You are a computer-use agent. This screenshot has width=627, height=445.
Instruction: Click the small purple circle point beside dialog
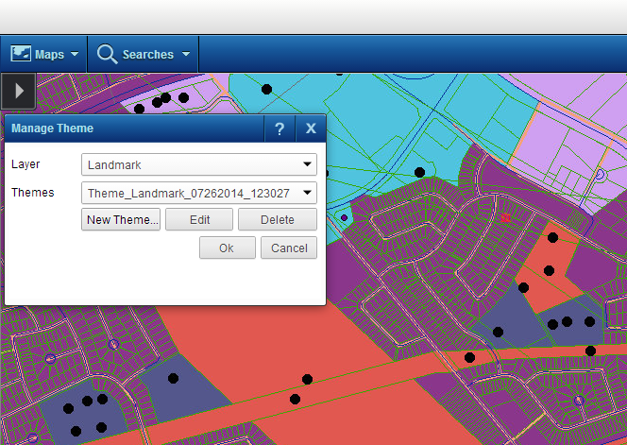pyautogui.click(x=344, y=217)
